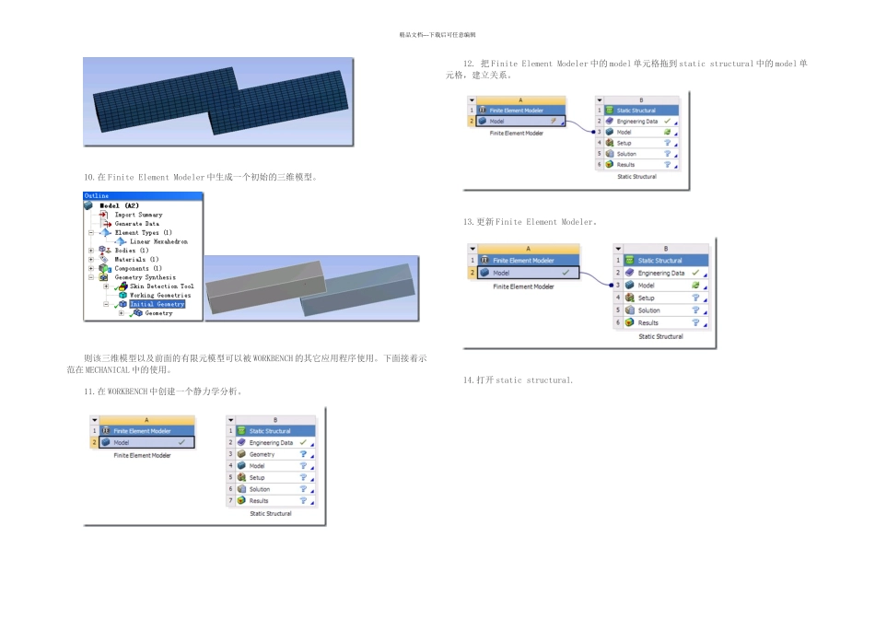Image resolution: width=875 pixels, height=619 pixels.
Task: Click the Components (1) icon in Outline
Action: point(104,268)
